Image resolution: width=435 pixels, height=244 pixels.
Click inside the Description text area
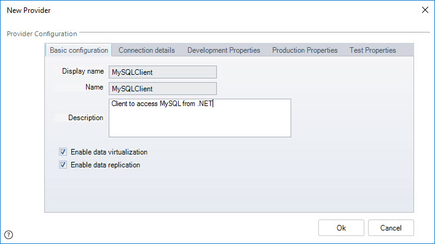[x=200, y=118]
